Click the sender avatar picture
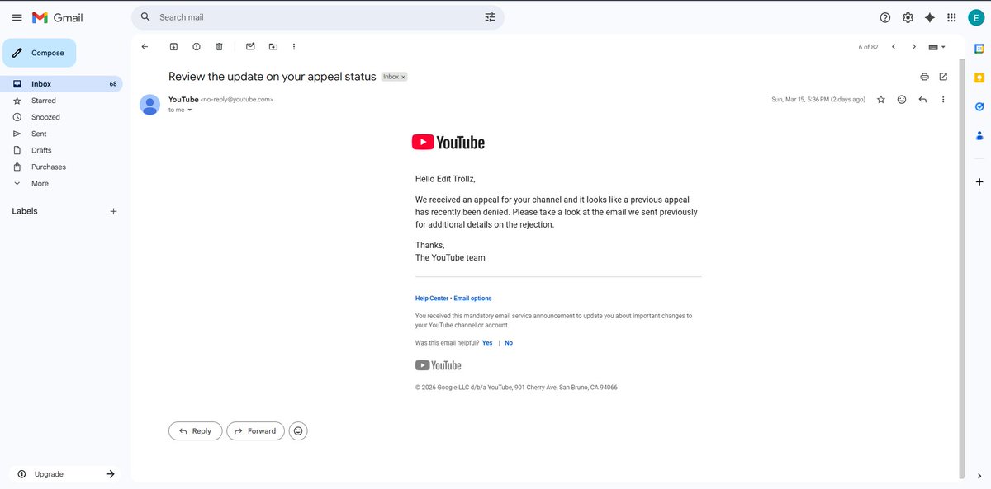This screenshot has height=489, width=991. 149,104
